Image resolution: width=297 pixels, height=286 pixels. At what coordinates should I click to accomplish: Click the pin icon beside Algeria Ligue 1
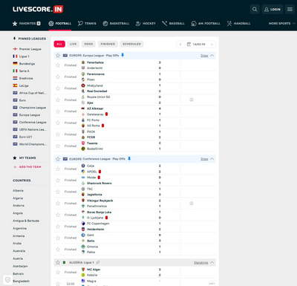pyautogui.click(x=98, y=262)
